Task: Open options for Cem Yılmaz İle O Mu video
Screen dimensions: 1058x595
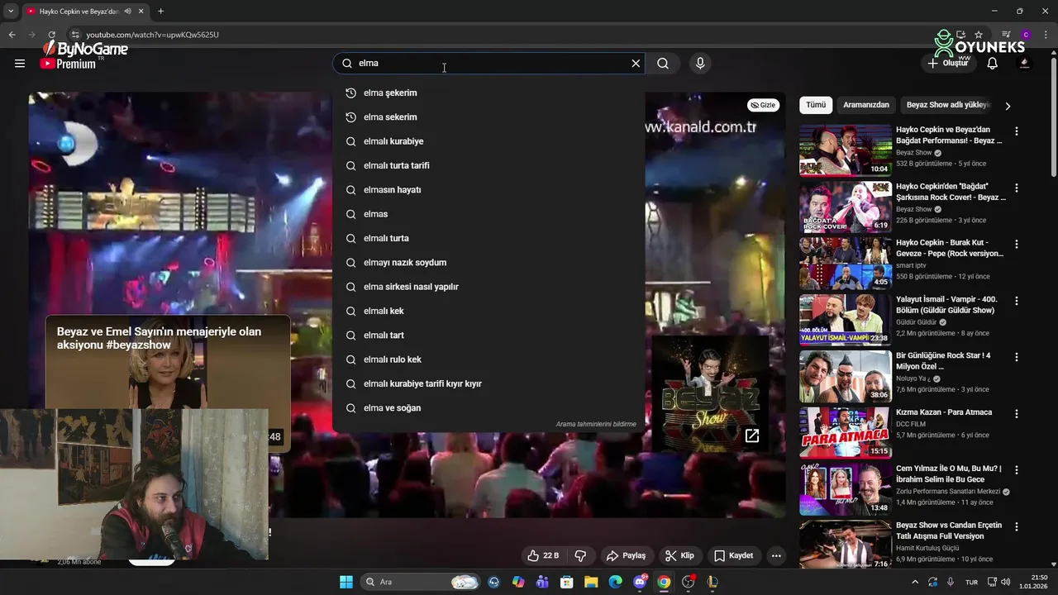Action: (x=1017, y=469)
